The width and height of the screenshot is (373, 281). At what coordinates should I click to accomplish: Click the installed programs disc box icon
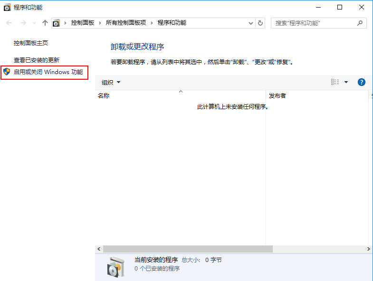pyautogui.click(x=116, y=267)
